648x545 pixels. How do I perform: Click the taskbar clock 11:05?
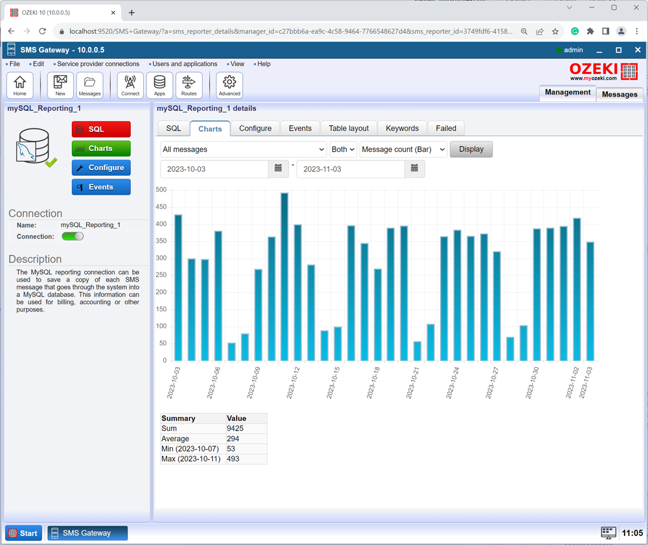coord(632,533)
